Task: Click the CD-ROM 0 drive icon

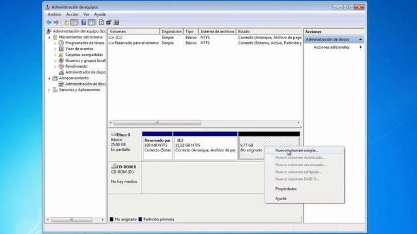Action: (x=114, y=166)
